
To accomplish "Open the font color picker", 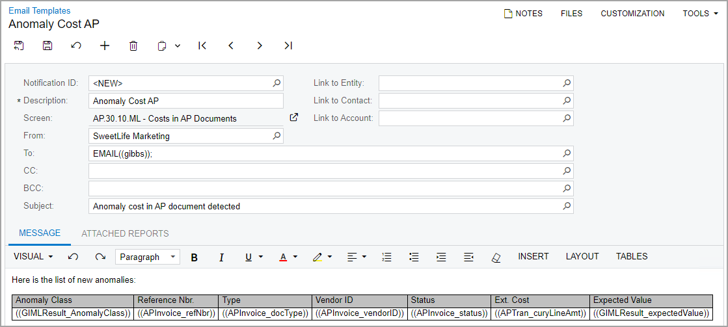I will pyautogui.click(x=288, y=257).
